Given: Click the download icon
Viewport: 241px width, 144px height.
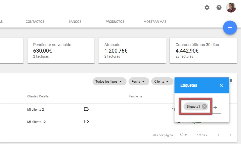Looking at the screenshot, I should [231, 81].
